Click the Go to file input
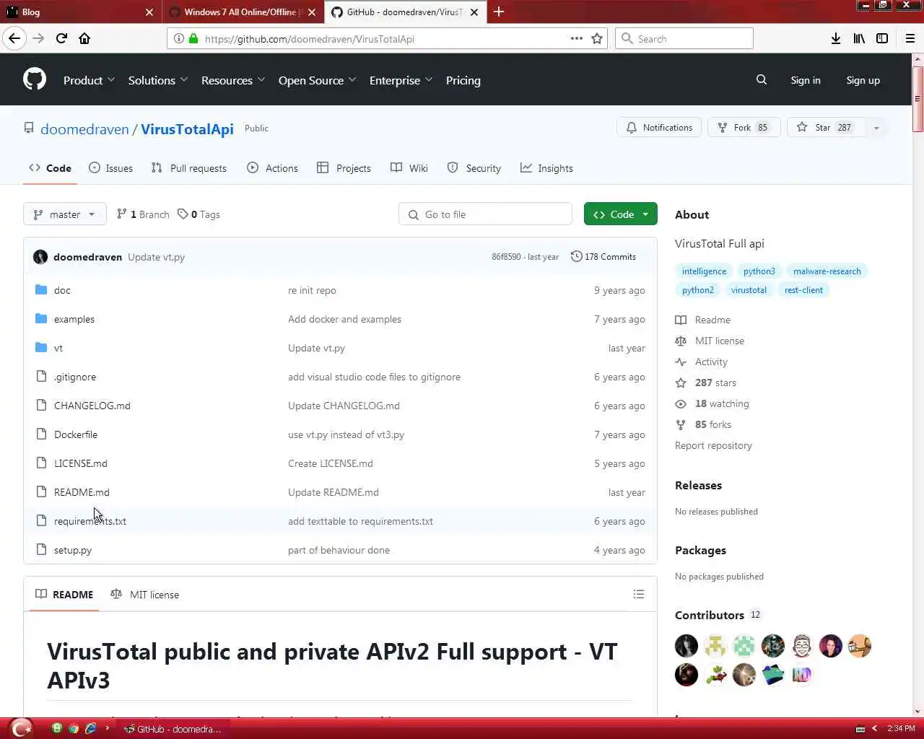The width and height of the screenshot is (924, 739). pos(485,214)
